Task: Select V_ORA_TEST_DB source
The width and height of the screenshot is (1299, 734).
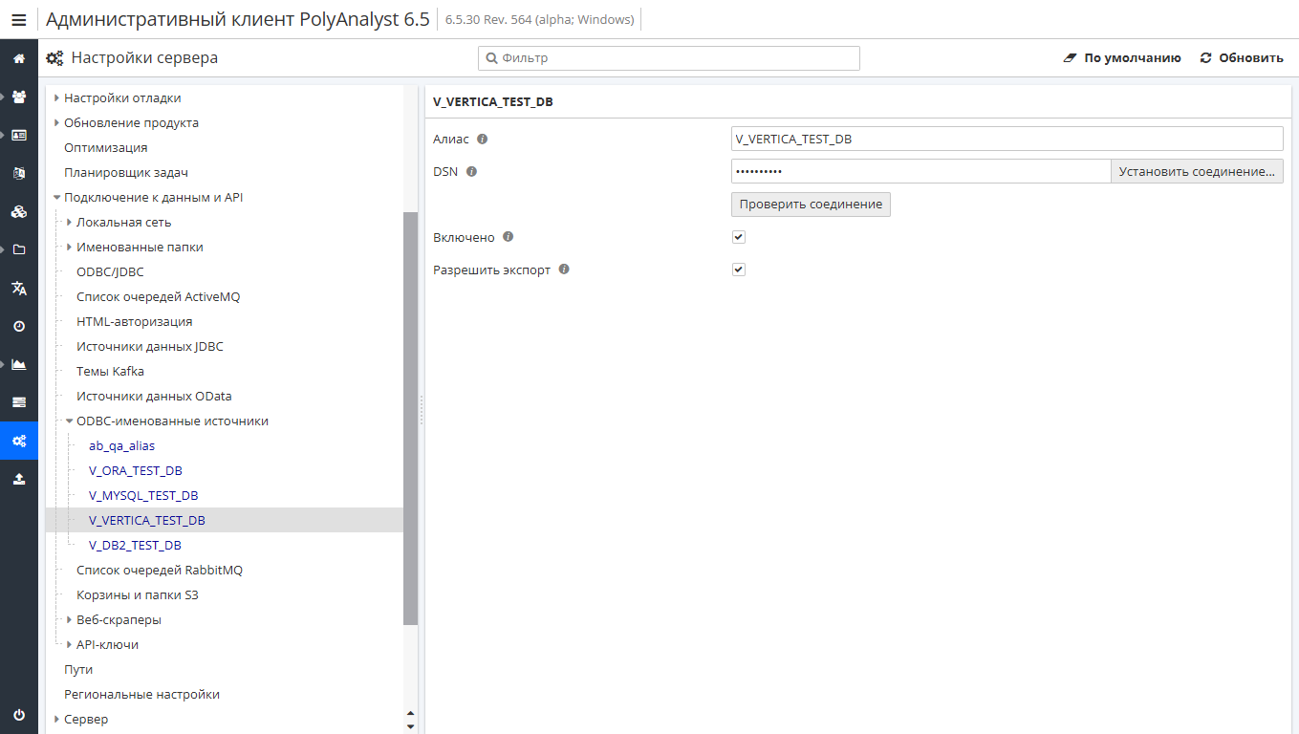Action: [135, 470]
